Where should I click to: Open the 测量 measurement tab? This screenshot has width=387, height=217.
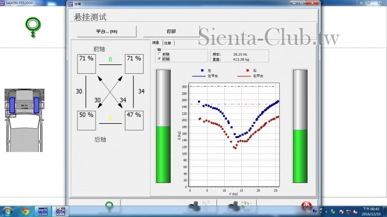pos(156,43)
